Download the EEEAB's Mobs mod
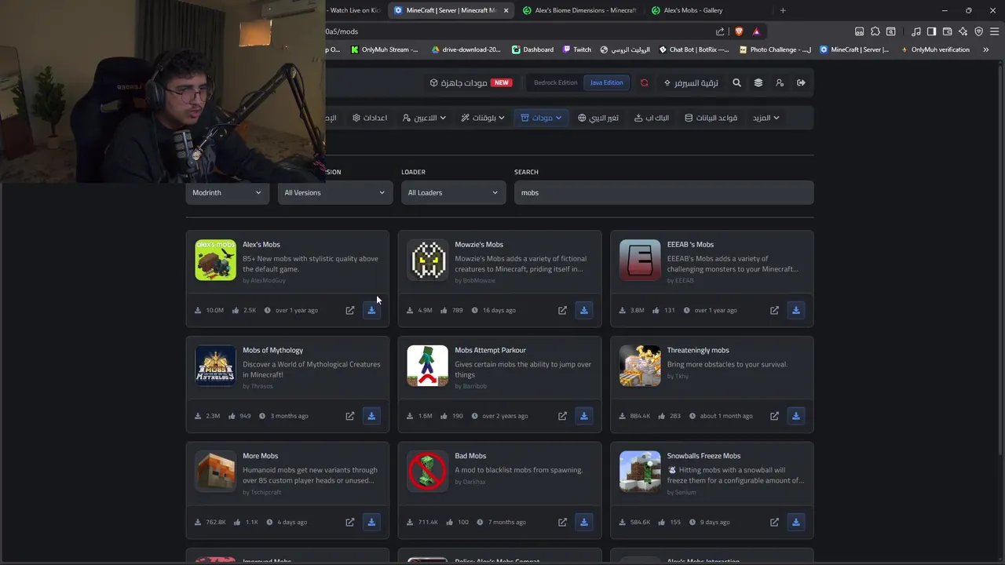This screenshot has height=565, width=1005. click(796, 310)
